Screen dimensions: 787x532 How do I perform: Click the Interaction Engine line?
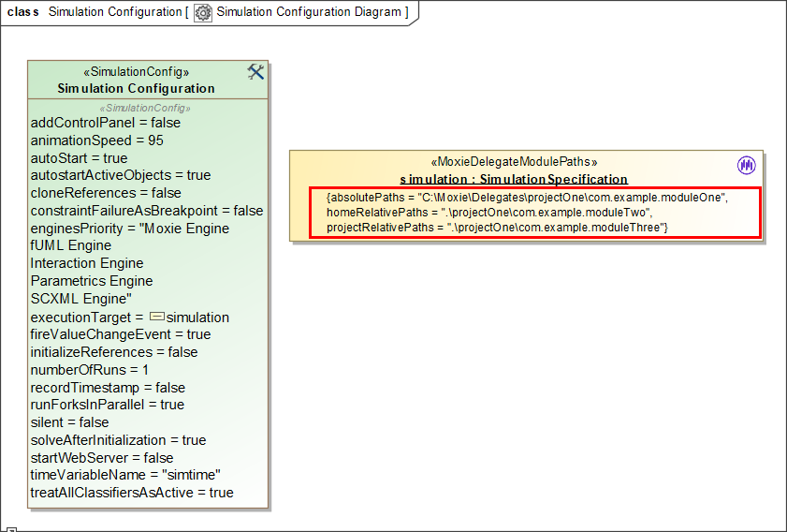click(87, 263)
